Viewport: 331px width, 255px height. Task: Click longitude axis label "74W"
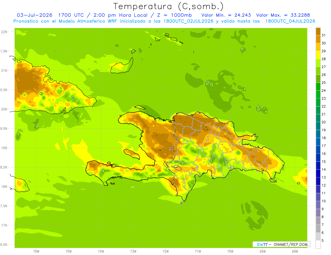click(x=101, y=251)
